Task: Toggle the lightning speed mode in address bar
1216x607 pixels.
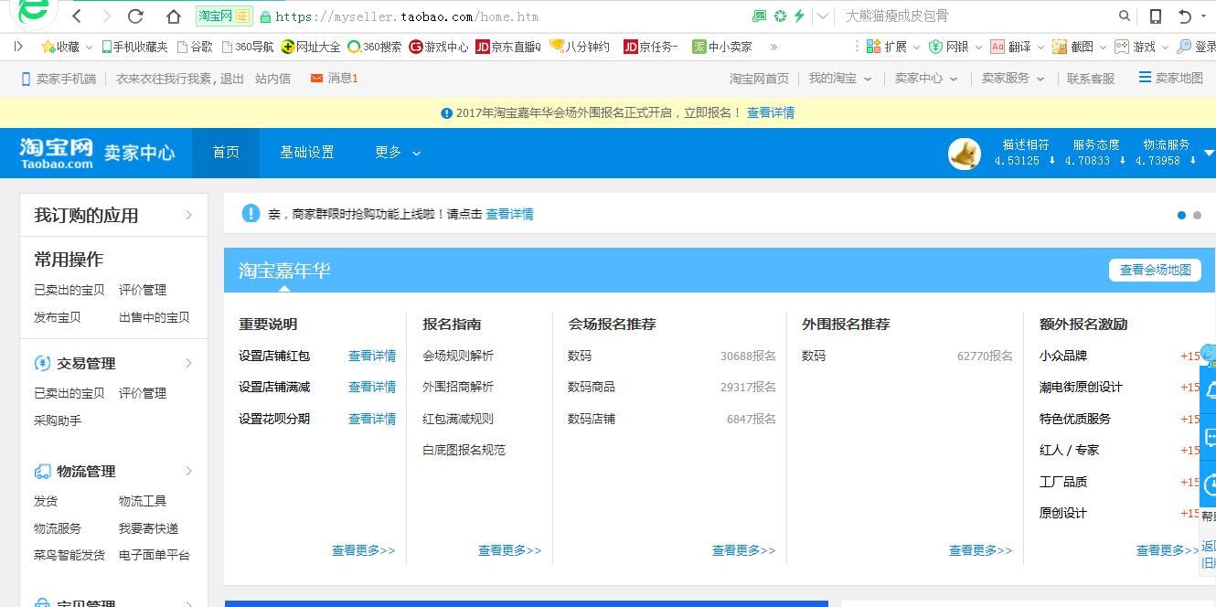Action: click(x=798, y=16)
